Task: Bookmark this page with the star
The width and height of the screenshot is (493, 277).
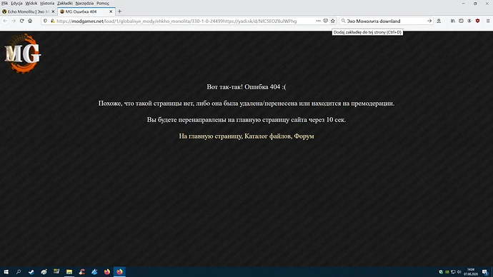Action: click(x=333, y=21)
